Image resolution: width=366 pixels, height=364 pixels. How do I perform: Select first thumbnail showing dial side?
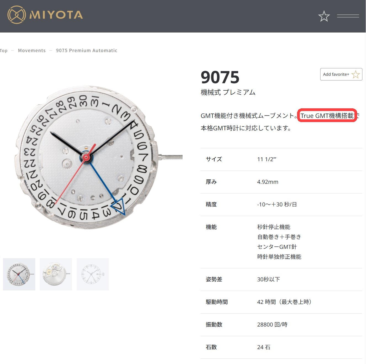tap(19, 274)
